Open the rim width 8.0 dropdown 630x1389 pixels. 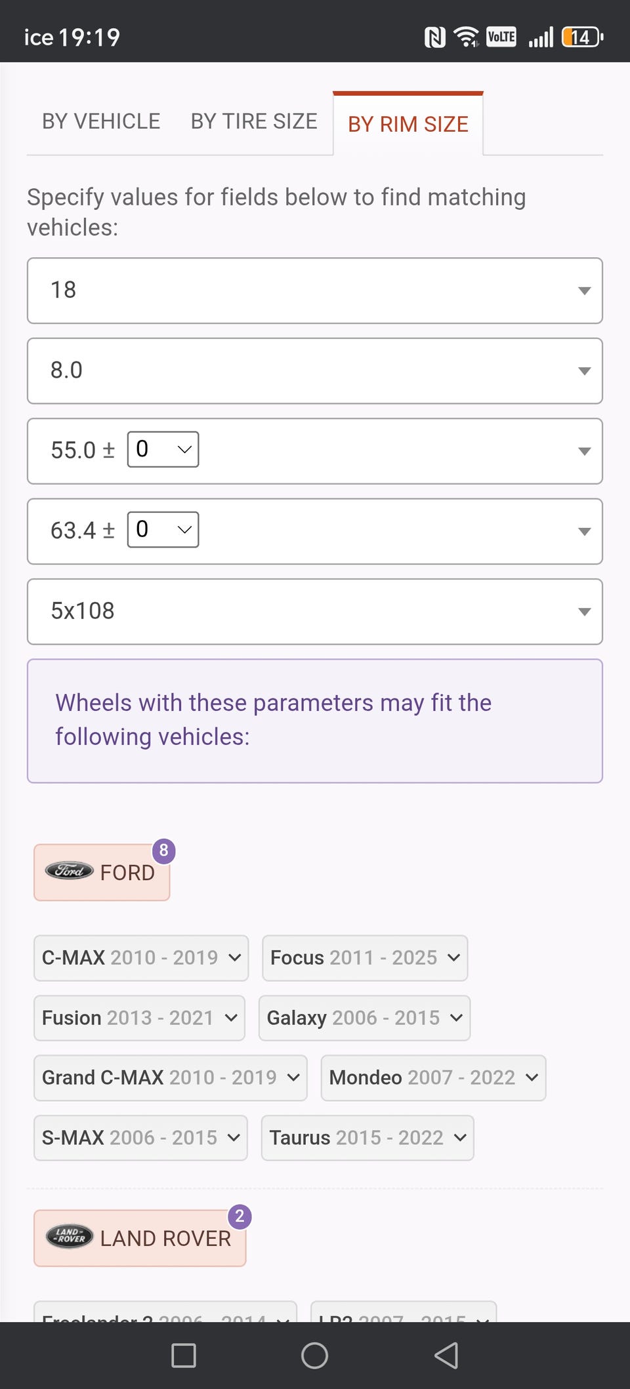click(x=314, y=371)
